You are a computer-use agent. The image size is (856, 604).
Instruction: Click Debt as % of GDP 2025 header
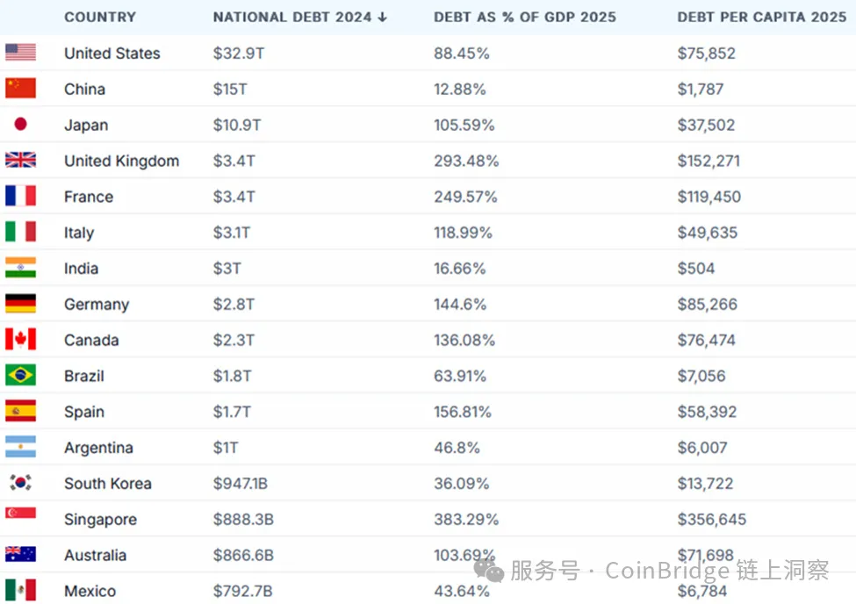point(524,17)
